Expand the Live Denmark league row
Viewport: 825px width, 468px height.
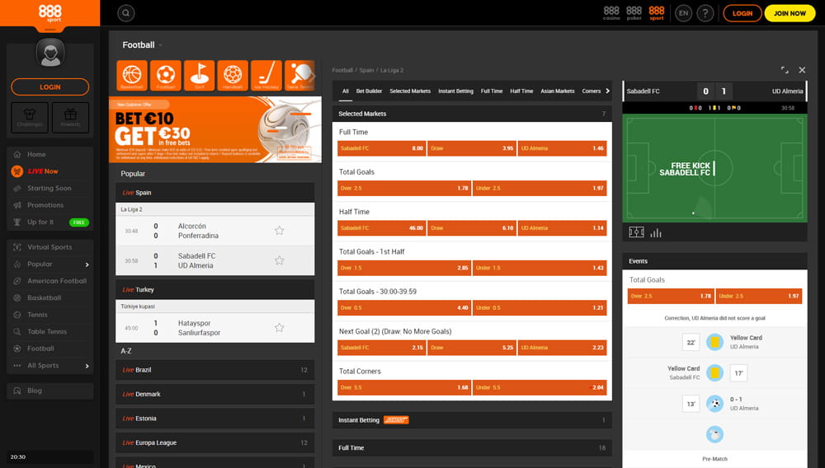tap(214, 394)
